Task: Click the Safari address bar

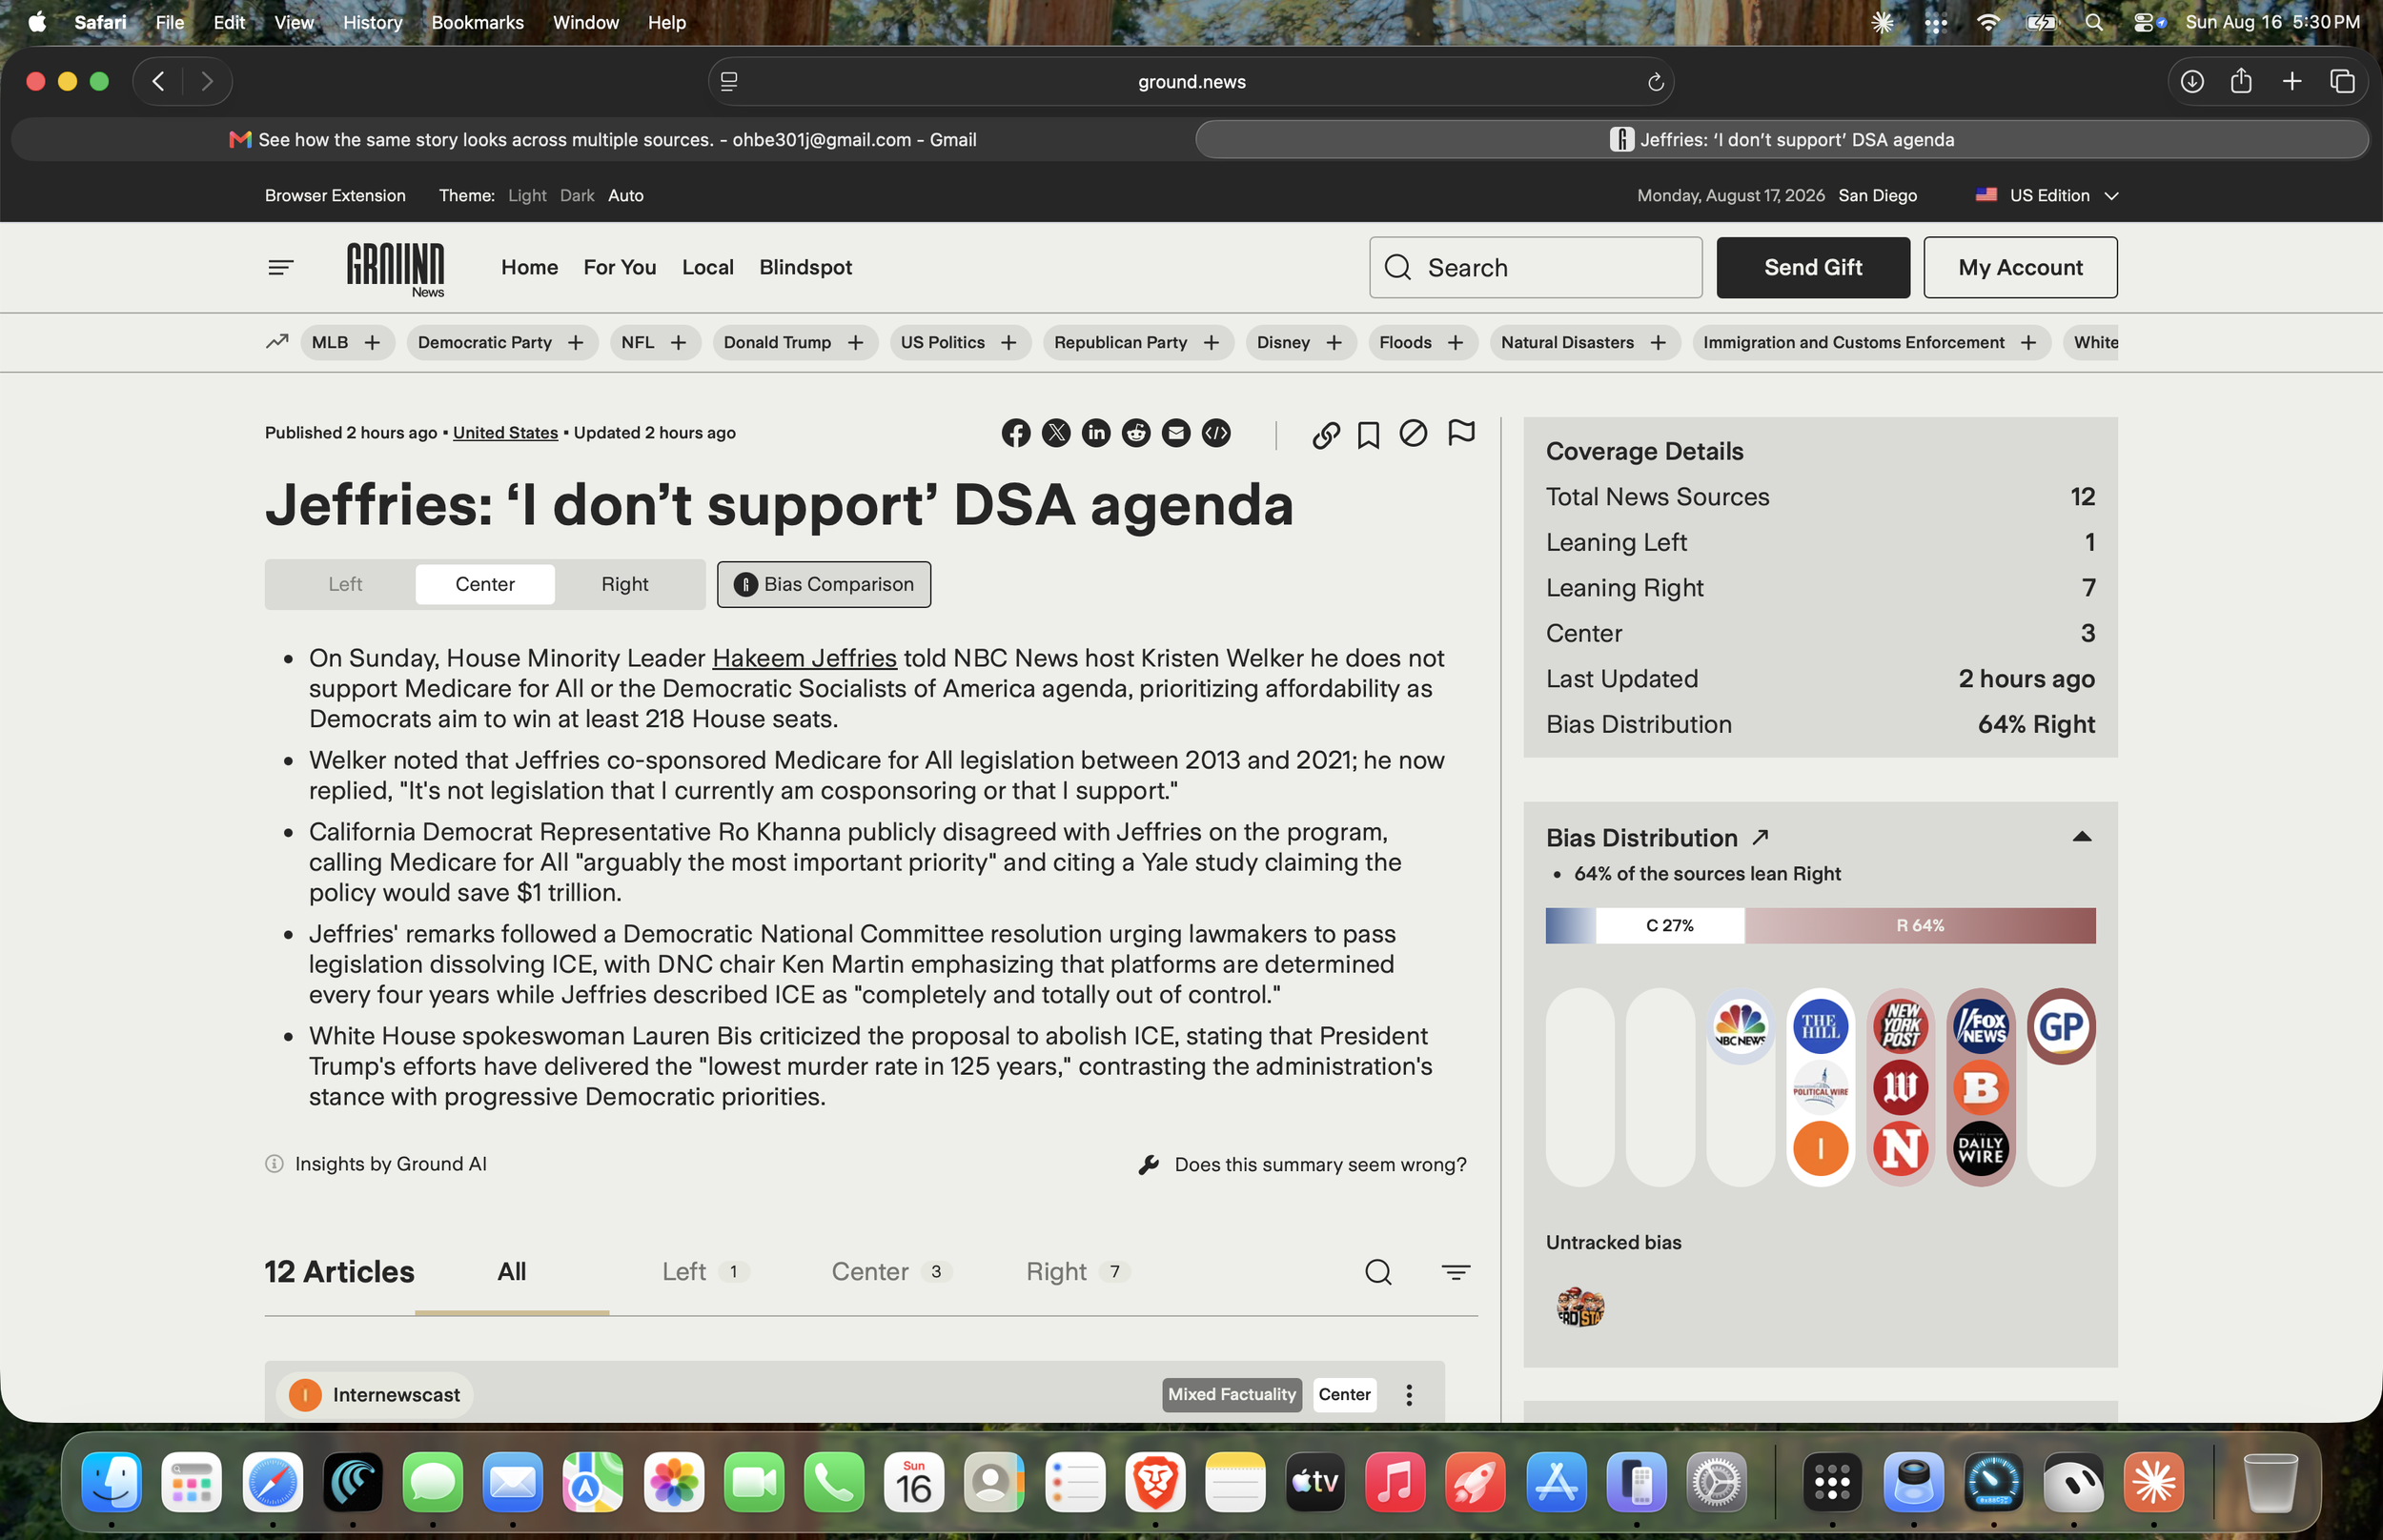Action: (1191, 82)
